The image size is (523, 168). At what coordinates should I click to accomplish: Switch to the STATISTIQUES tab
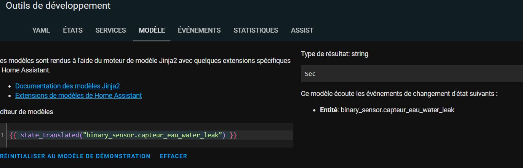(x=256, y=30)
